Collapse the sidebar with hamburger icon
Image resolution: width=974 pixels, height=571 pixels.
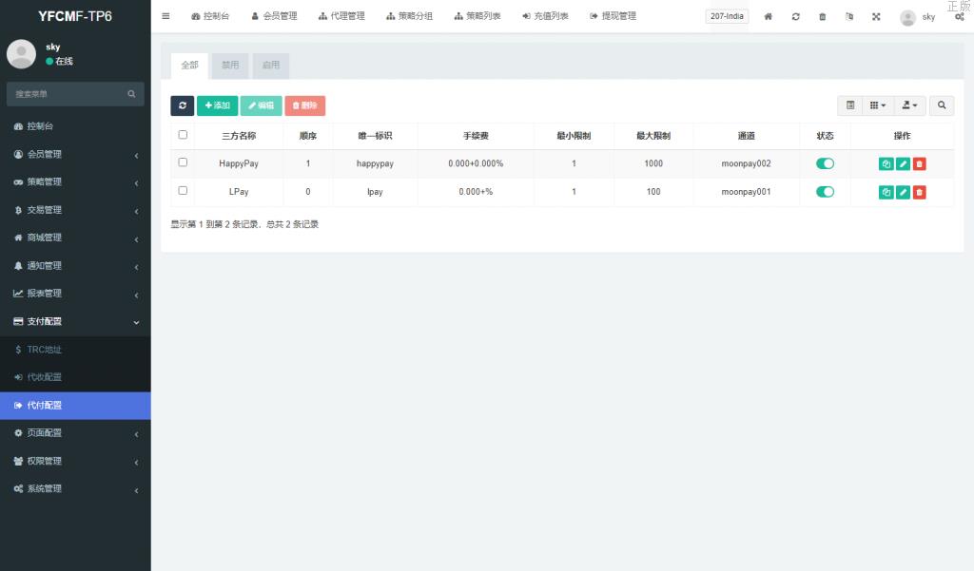point(166,16)
